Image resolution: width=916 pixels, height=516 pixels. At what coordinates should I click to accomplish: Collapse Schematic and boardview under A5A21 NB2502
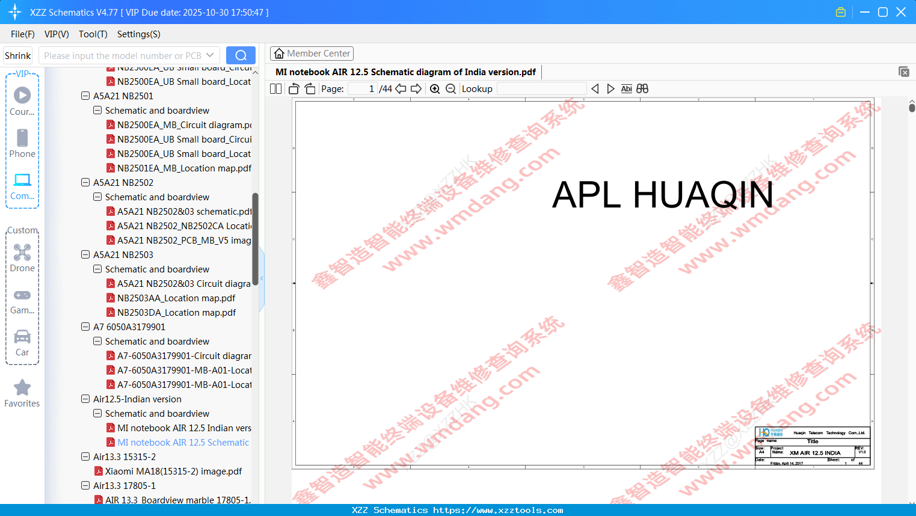[x=97, y=197]
